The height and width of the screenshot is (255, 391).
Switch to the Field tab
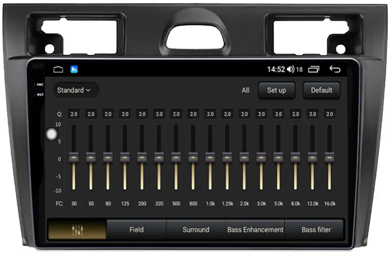click(x=136, y=229)
